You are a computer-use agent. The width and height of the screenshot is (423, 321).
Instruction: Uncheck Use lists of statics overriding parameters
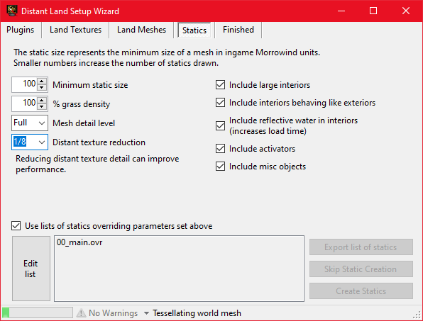pyautogui.click(x=16, y=225)
